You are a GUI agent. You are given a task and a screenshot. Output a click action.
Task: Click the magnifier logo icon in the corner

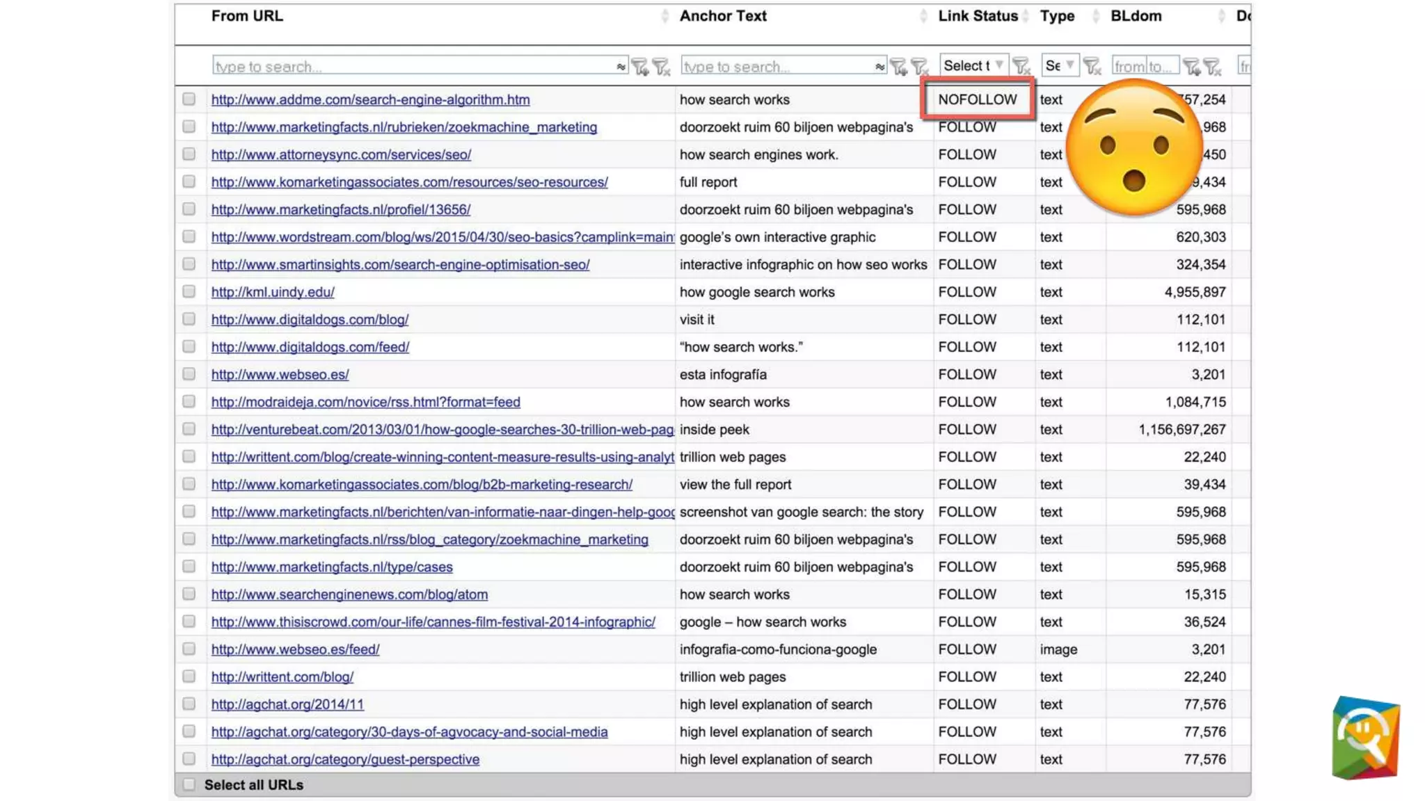point(1365,737)
